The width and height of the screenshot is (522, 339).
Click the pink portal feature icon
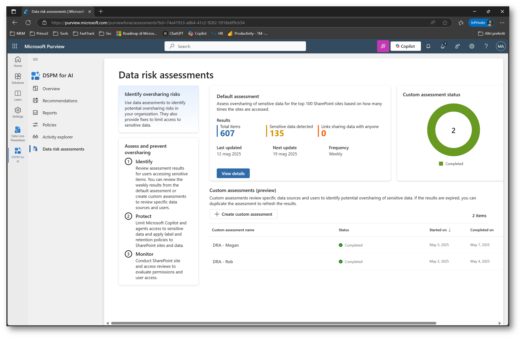tap(383, 46)
